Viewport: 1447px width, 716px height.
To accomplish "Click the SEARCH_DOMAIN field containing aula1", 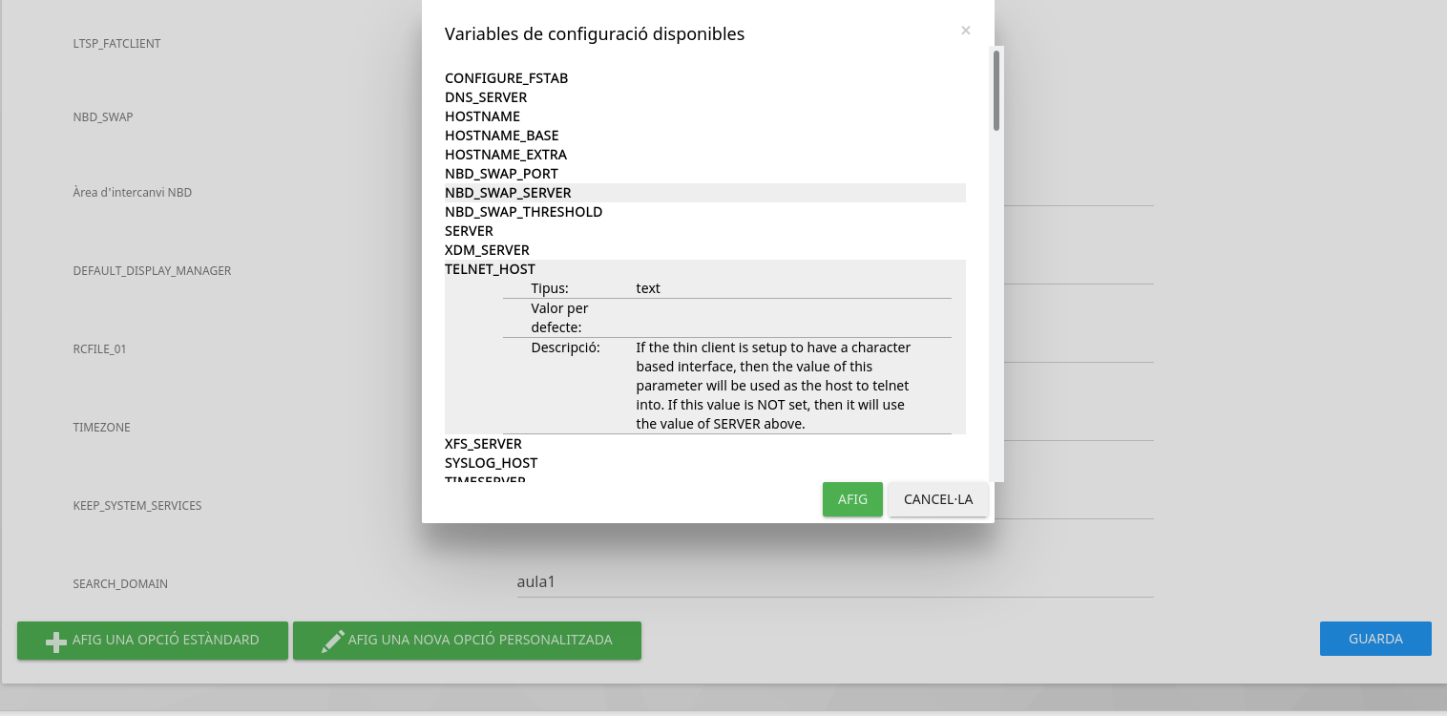I will coord(834,581).
